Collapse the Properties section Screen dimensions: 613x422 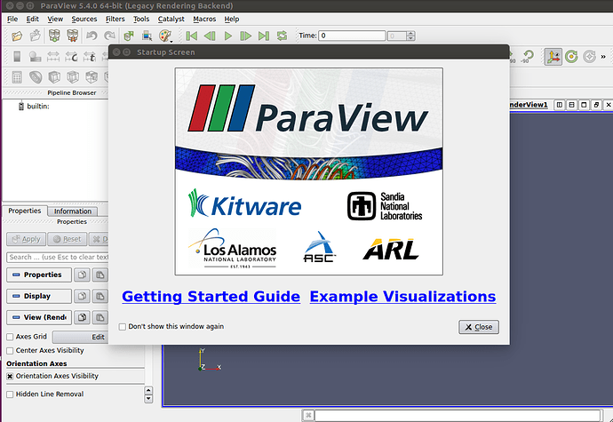click(39, 275)
